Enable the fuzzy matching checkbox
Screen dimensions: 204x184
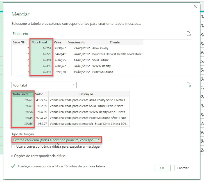(13, 146)
